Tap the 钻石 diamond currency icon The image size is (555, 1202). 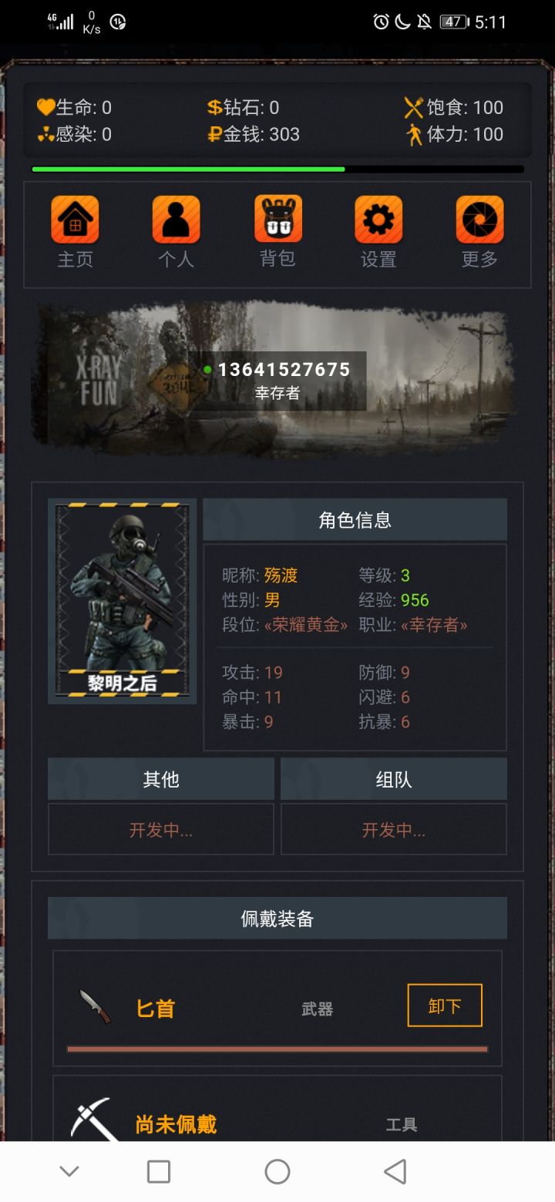tap(214, 107)
